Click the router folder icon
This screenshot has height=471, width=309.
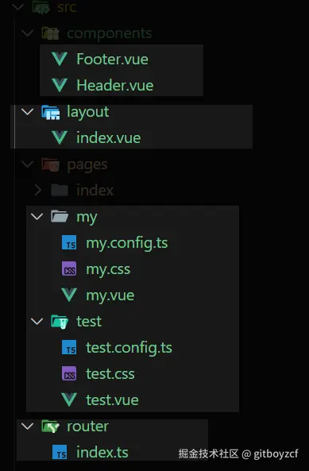50,427
